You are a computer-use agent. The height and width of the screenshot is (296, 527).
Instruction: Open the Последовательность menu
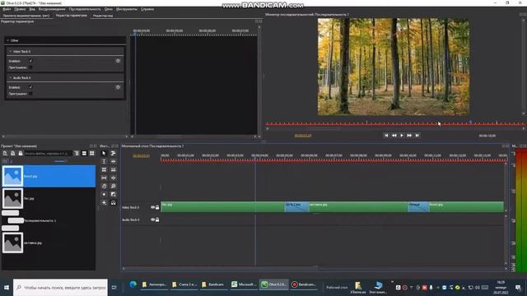(85, 9)
